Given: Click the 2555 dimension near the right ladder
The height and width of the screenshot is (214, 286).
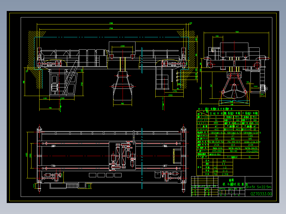Looking at the screenshot, I should click(x=170, y=95).
